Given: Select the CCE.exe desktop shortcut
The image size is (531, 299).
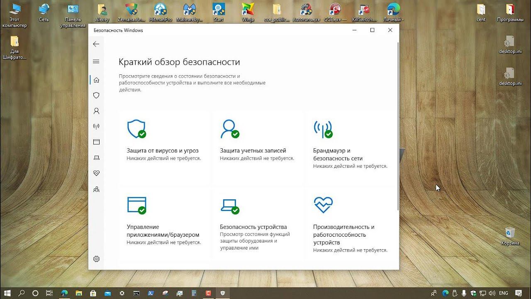Looking at the screenshot, I should tap(335, 13).
